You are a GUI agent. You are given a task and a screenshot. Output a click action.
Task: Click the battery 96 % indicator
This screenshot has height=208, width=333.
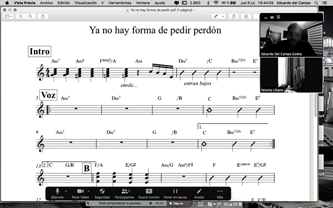tap(229, 3)
